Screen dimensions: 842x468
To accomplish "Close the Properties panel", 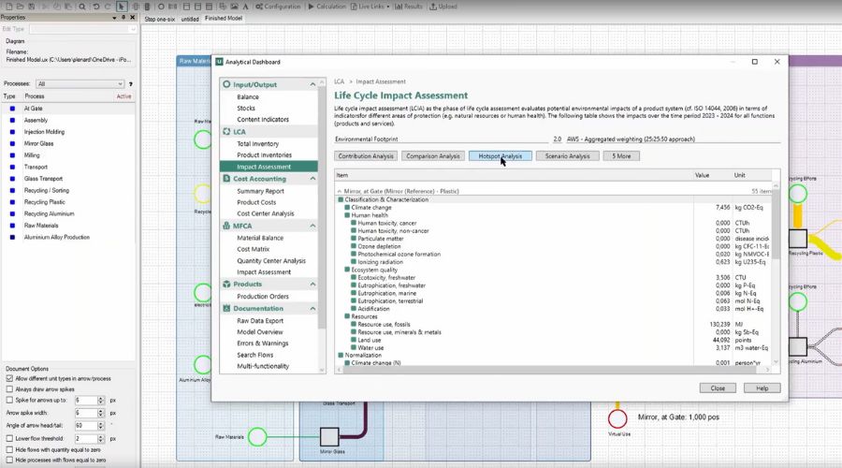I will [133, 18].
